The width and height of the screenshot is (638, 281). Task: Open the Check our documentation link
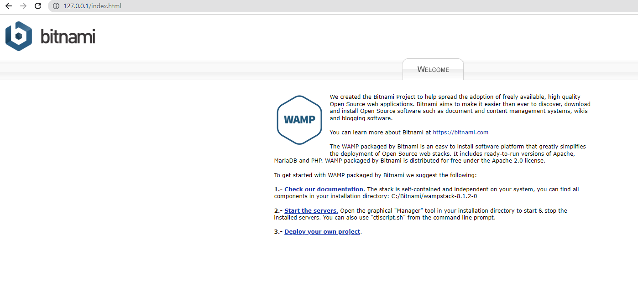324,189
